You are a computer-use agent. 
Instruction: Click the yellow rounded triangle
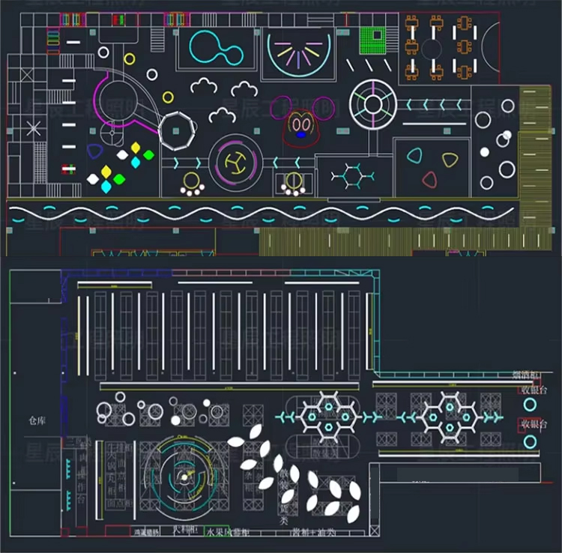pos(450,160)
